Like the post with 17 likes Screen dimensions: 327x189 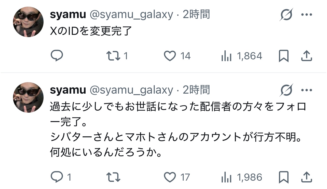pos(170,177)
